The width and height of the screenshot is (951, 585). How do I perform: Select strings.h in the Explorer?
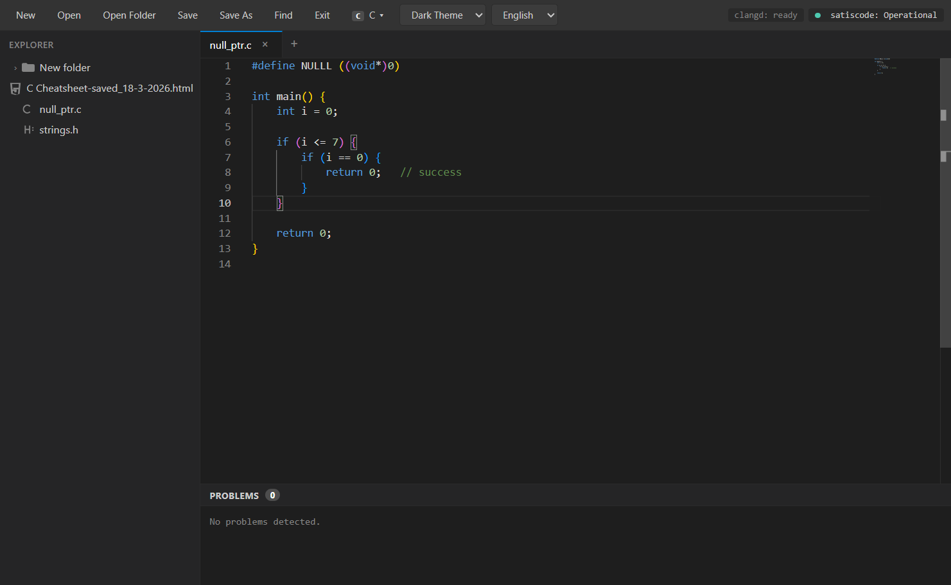tap(58, 130)
